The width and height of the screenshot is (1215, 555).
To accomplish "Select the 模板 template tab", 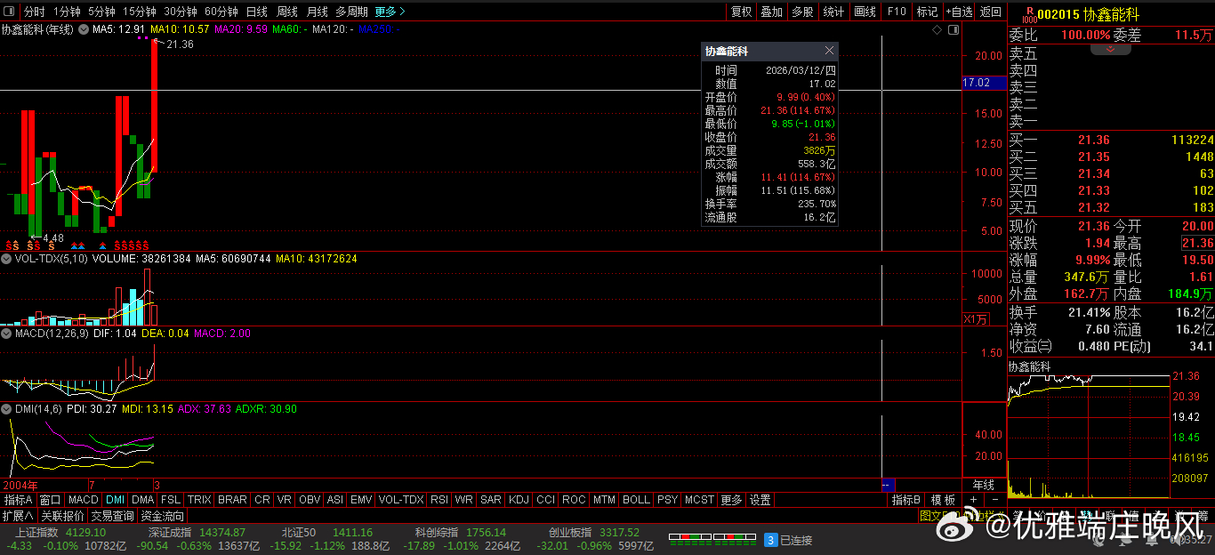I will point(944,500).
